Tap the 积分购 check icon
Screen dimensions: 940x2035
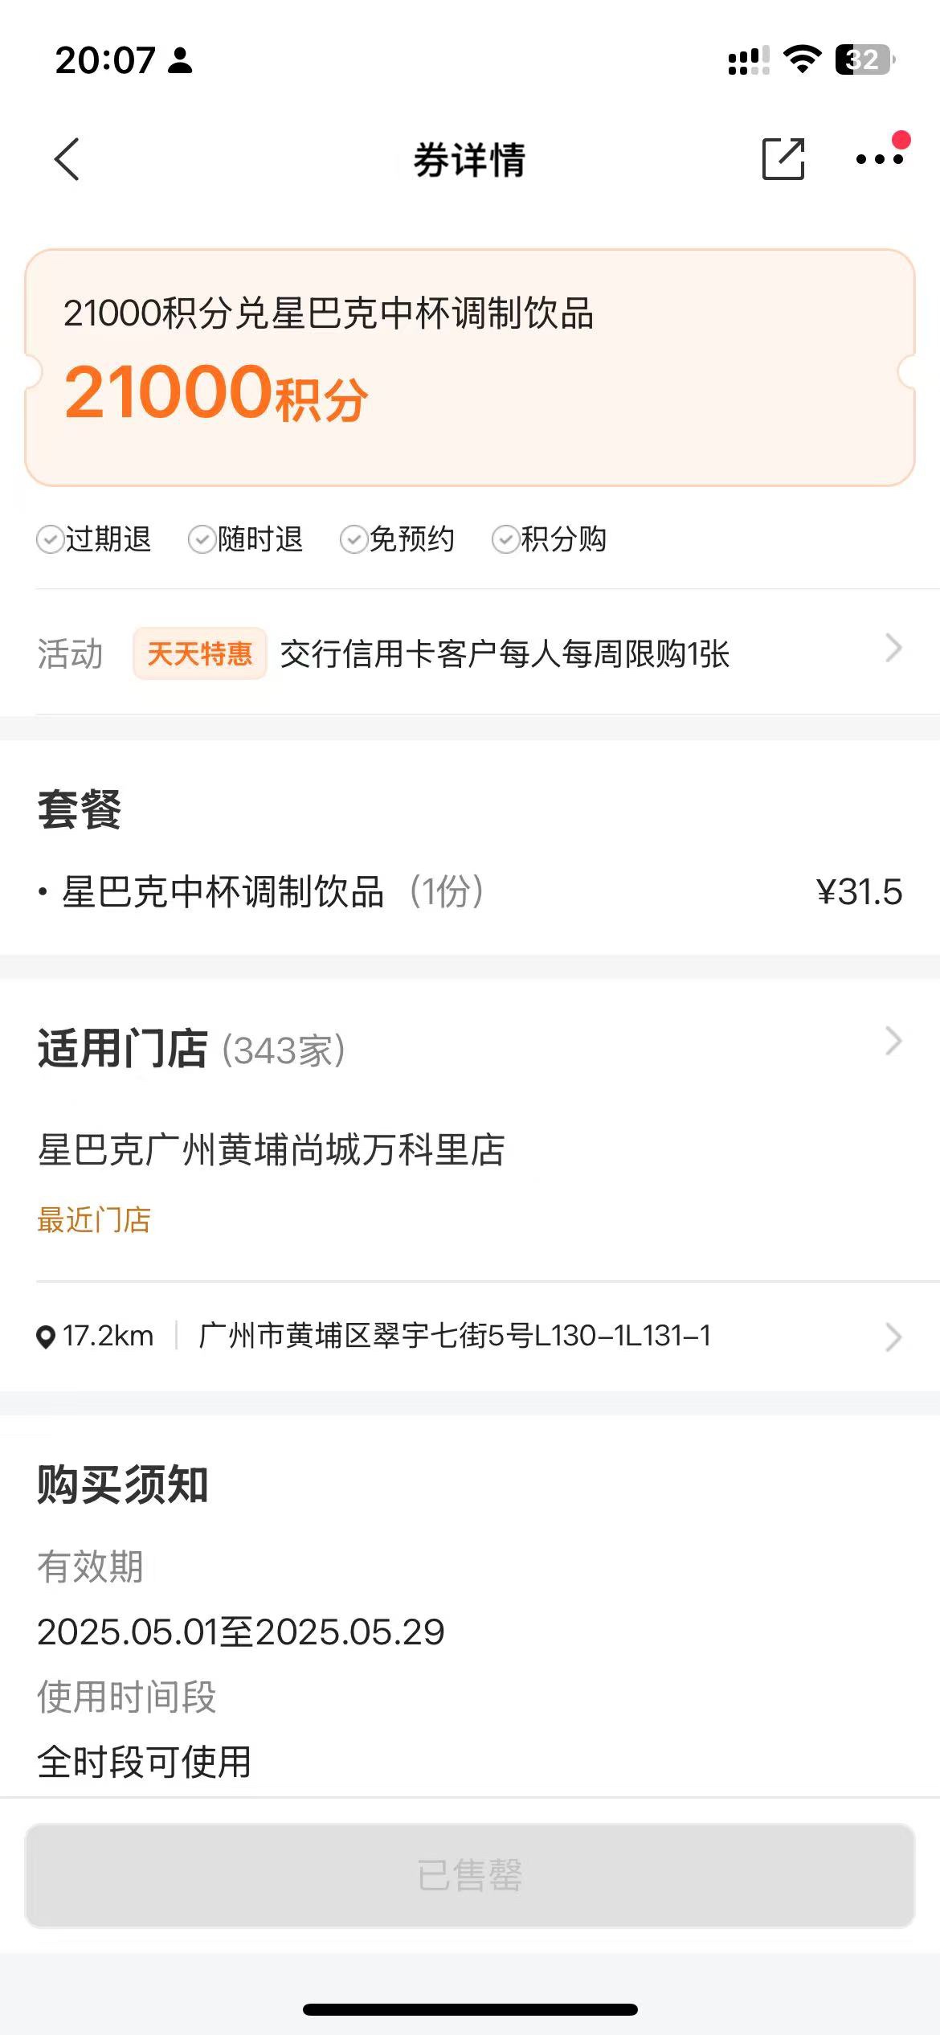point(505,539)
